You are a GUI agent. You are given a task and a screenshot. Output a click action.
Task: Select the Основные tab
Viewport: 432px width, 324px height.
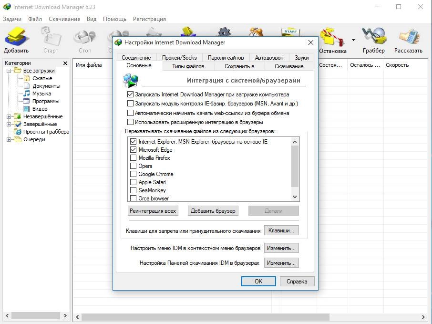pos(139,66)
